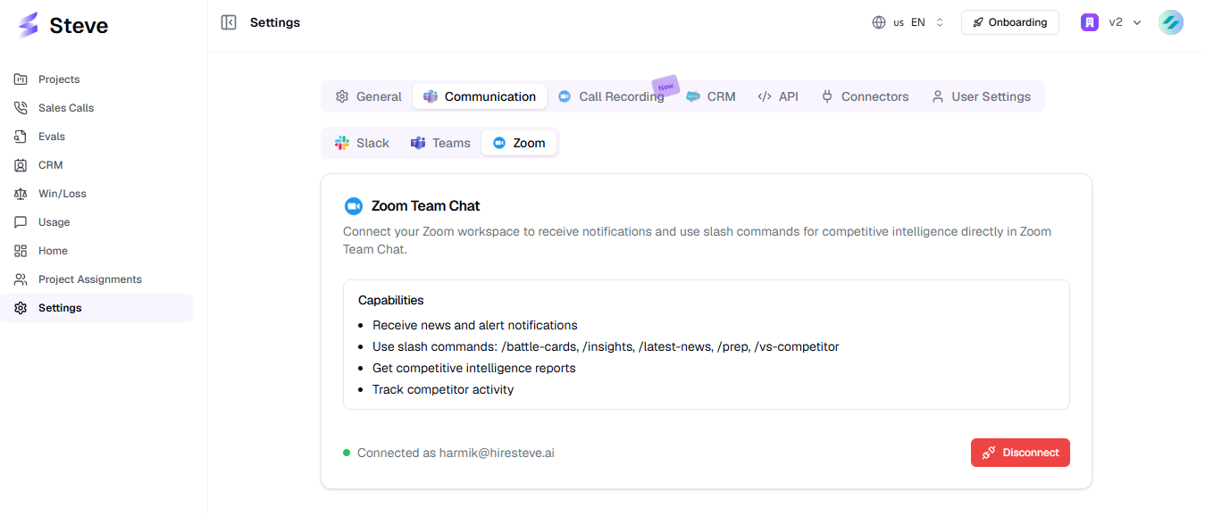Open the Connectors tab
This screenshot has height=516, width=1205.
click(865, 96)
